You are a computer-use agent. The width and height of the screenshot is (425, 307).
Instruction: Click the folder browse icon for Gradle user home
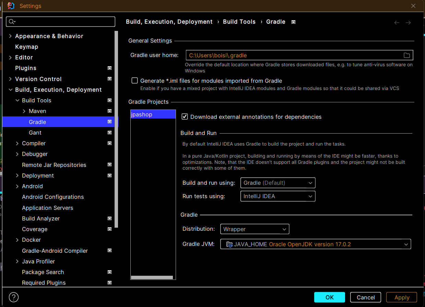point(406,55)
